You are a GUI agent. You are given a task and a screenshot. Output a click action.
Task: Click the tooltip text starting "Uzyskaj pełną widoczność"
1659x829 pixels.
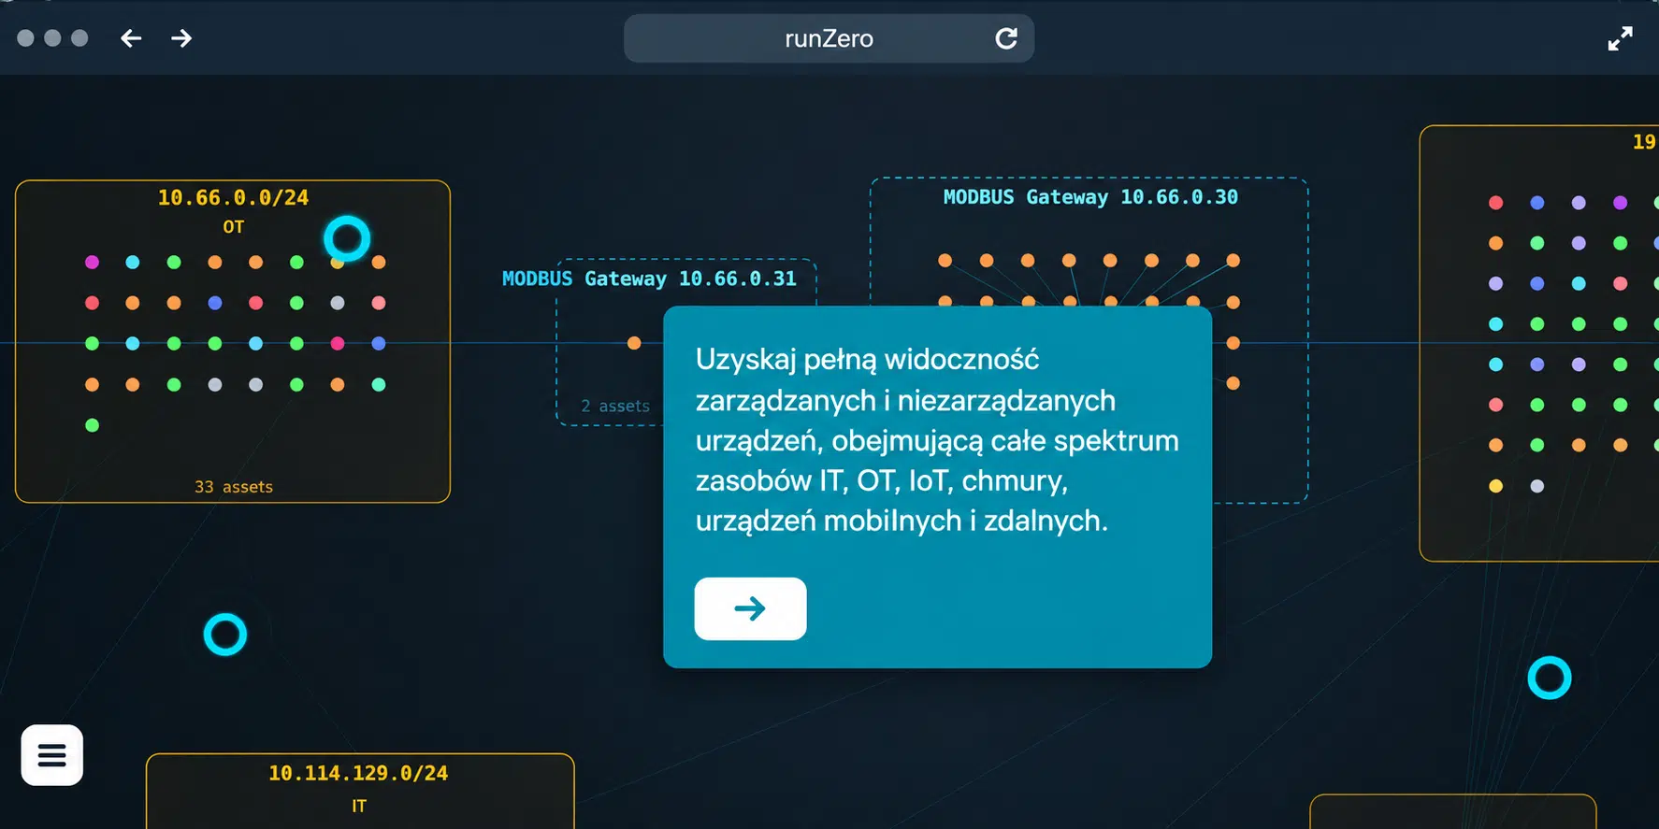pyautogui.click(x=937, y=440)
